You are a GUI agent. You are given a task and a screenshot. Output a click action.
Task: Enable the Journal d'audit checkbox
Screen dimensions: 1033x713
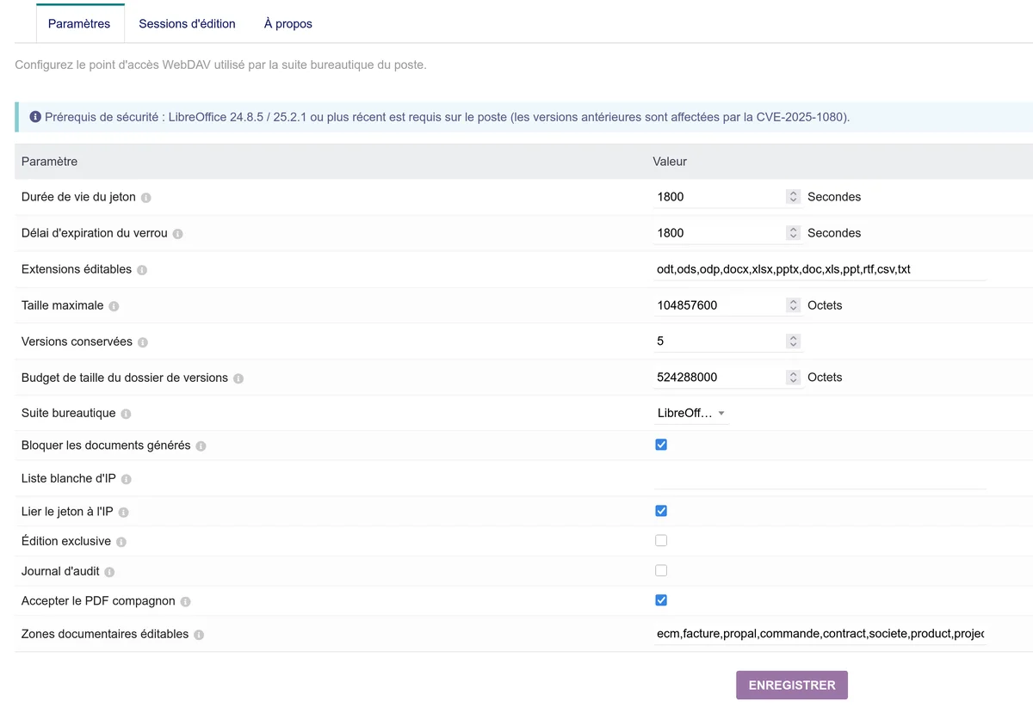(661, 570)
